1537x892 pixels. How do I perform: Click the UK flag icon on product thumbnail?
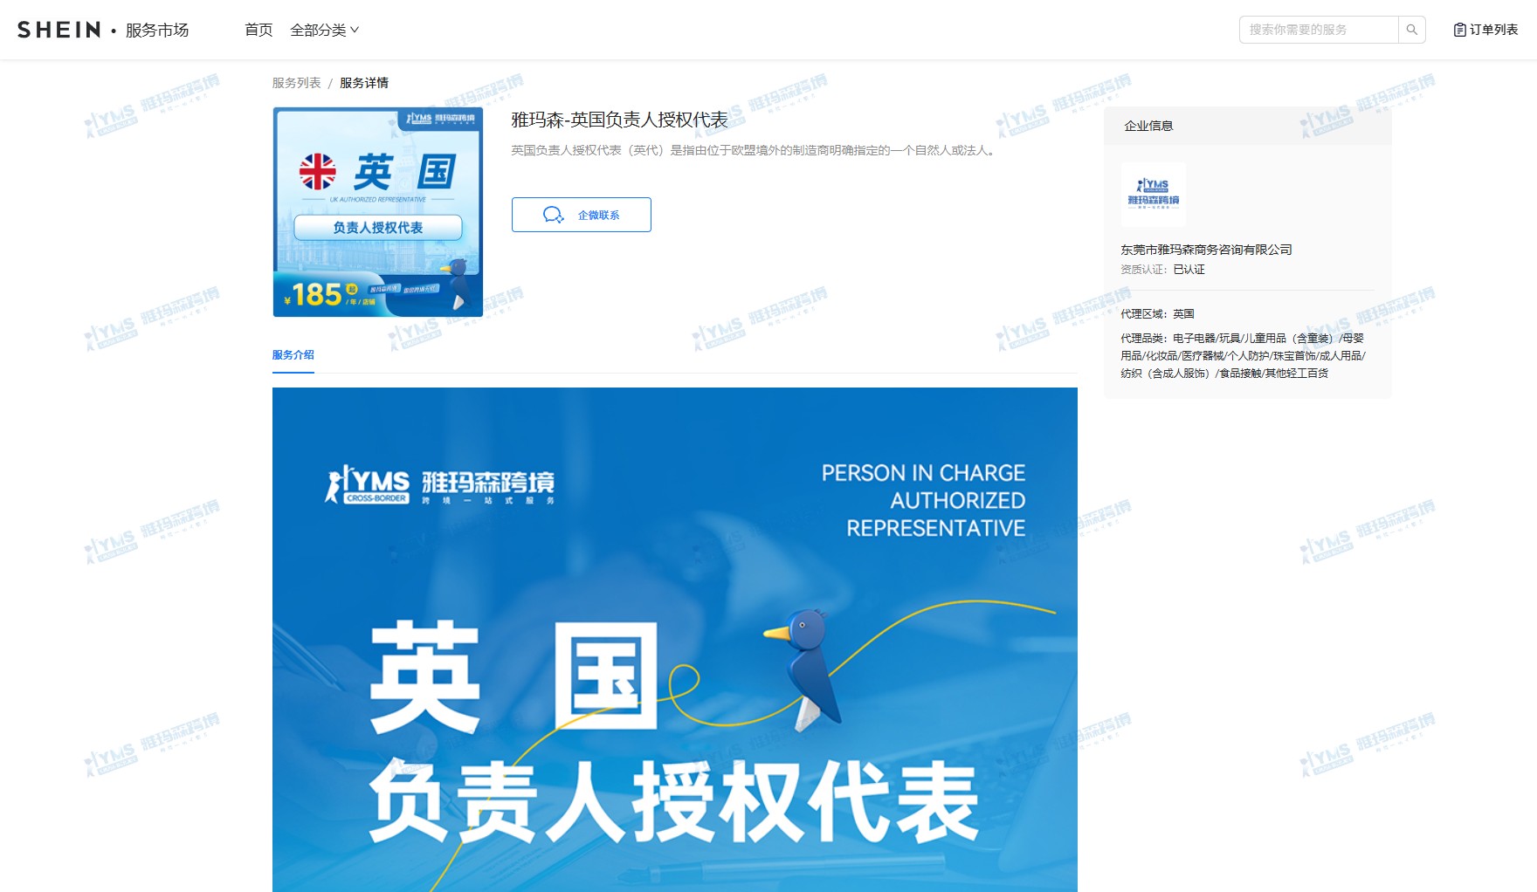click(x=317, y=171)
